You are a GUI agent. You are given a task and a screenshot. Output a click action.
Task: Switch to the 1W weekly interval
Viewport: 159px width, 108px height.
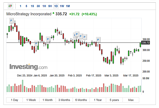tap(62, 6)
